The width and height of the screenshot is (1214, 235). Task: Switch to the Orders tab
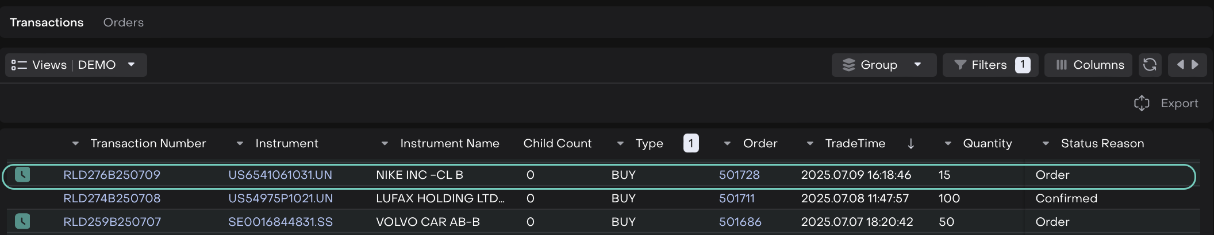point(124,22)
